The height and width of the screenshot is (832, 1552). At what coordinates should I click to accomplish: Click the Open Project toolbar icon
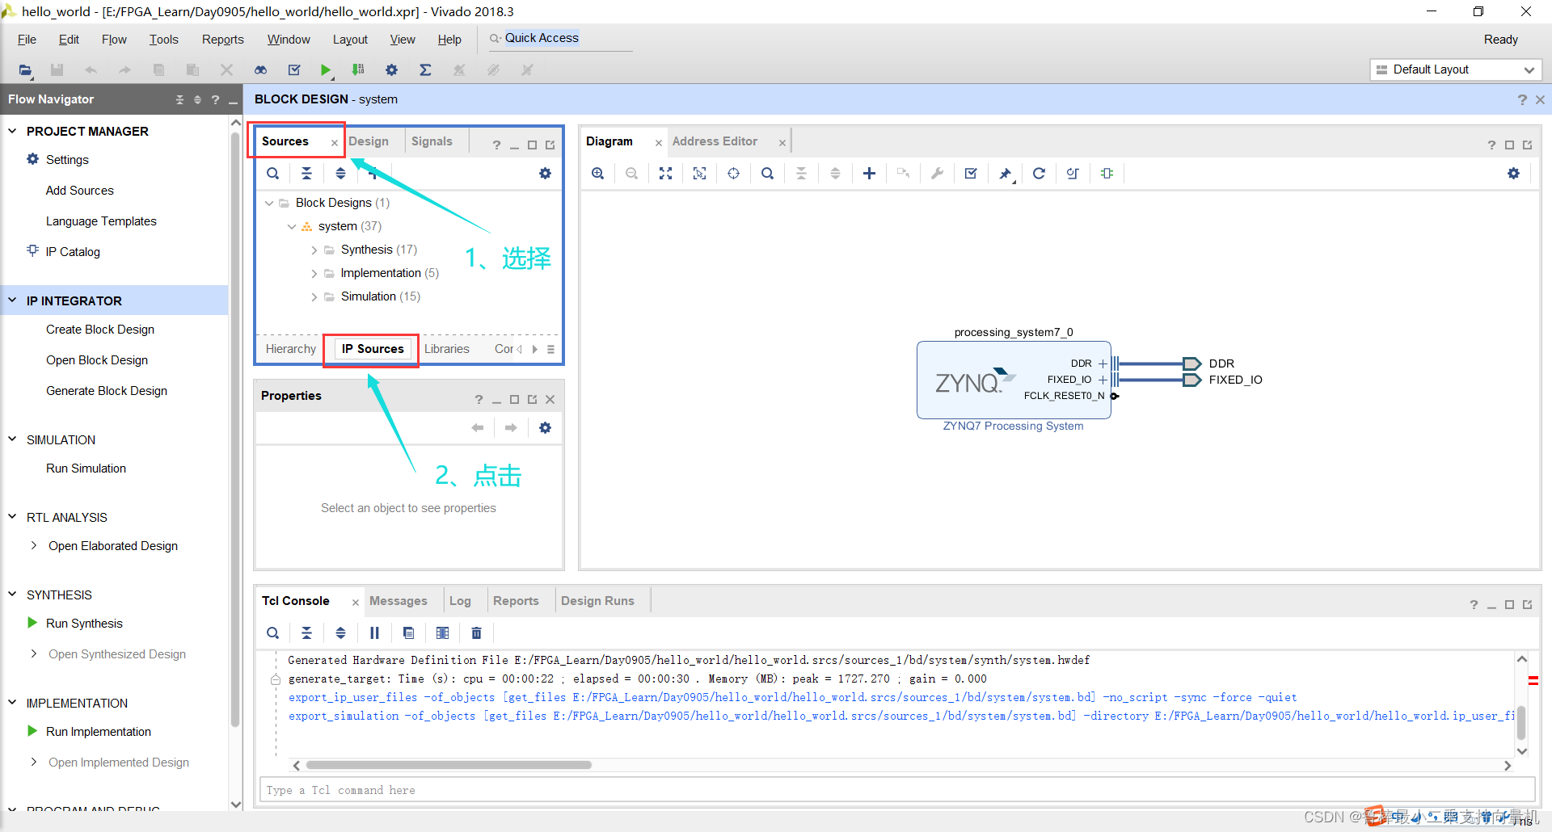(25, 70)
